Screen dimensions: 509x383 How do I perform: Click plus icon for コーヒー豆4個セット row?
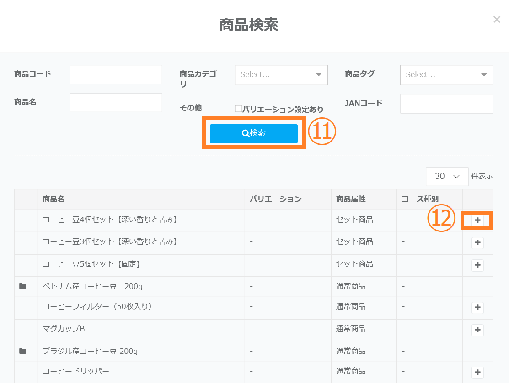477,220
